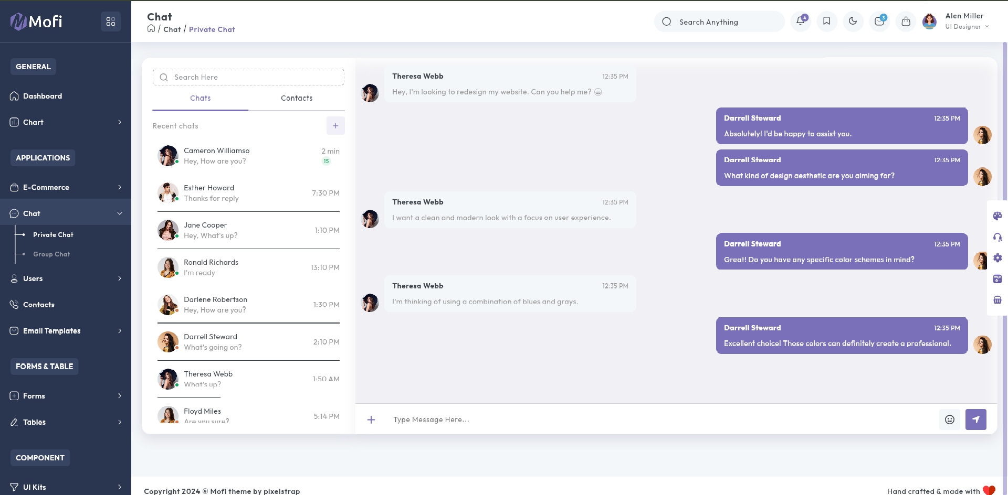1008x495 pixels.
Task: Click the notification bell icon
Action: coord(800,21)
